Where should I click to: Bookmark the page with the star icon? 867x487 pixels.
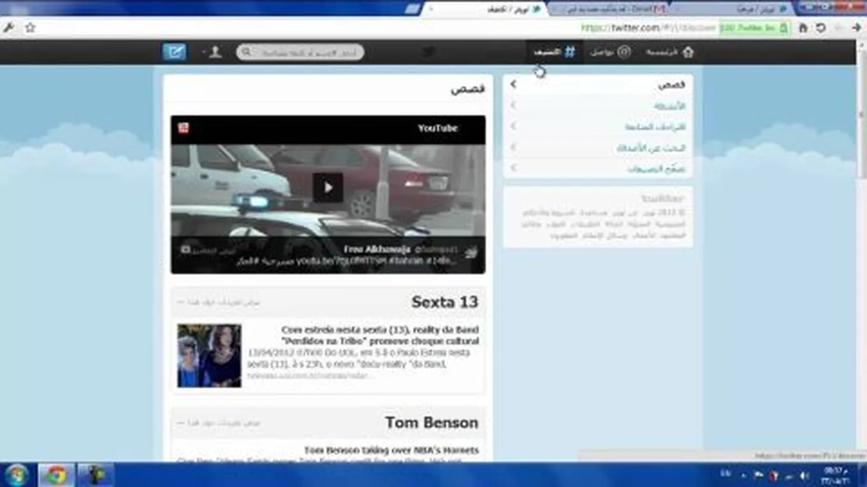[30, 28]
